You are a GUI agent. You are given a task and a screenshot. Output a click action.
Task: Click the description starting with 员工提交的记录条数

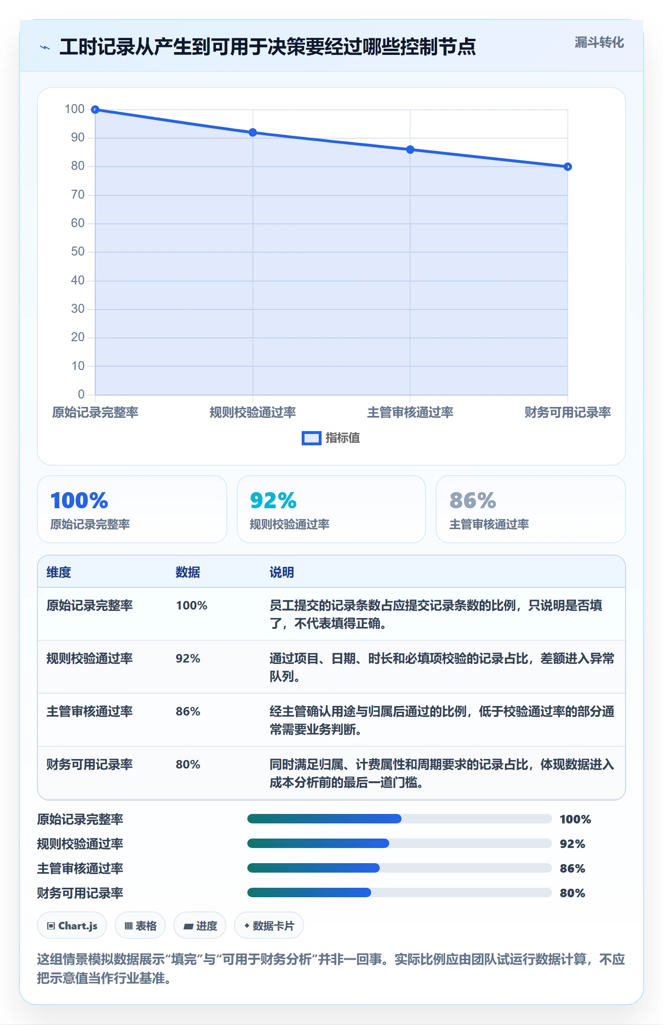[436, 614]
